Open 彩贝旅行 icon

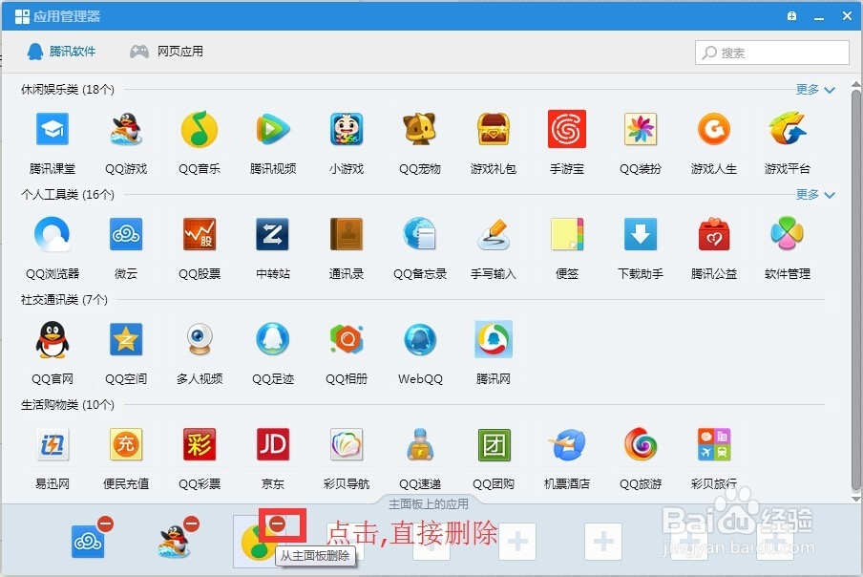pyautogui.click(x=714, y=445)
